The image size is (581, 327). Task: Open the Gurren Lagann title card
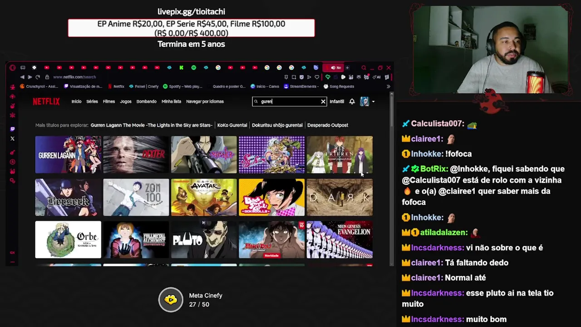click(x=68, y=155)
